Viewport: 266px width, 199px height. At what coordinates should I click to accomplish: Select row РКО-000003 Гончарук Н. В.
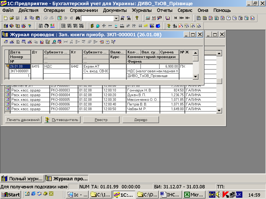click(111, 90)
